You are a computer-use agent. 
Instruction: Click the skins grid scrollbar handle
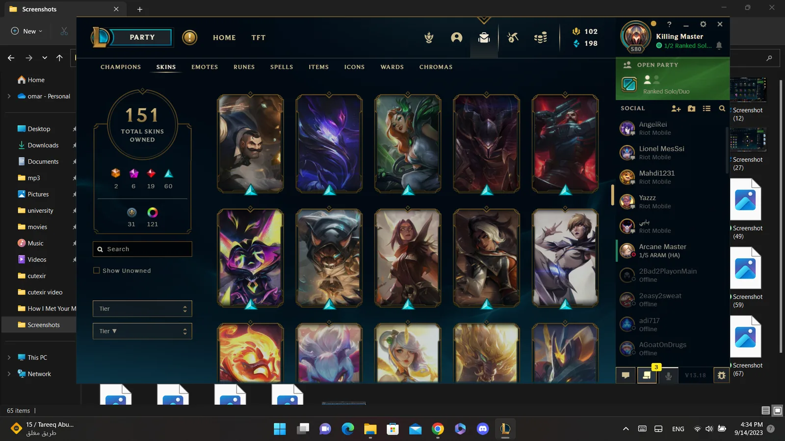tap(612, 195)
